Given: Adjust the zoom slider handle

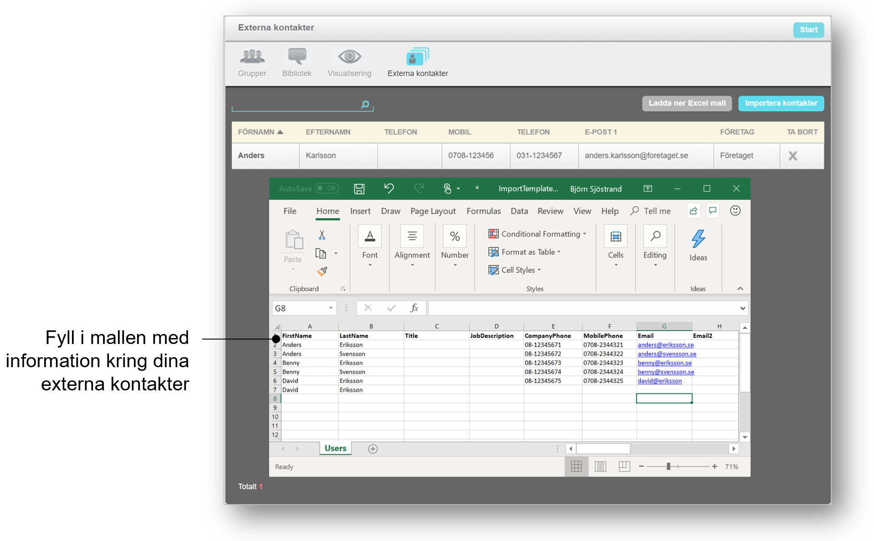Looking at the screenshot, I should (668, 466).
